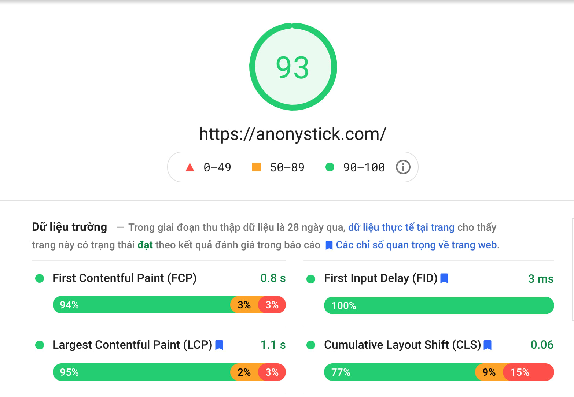The width and height of the screenshot is (574, 397).
Task: Click the 3 ms FID value
Action: coord(541,279)
